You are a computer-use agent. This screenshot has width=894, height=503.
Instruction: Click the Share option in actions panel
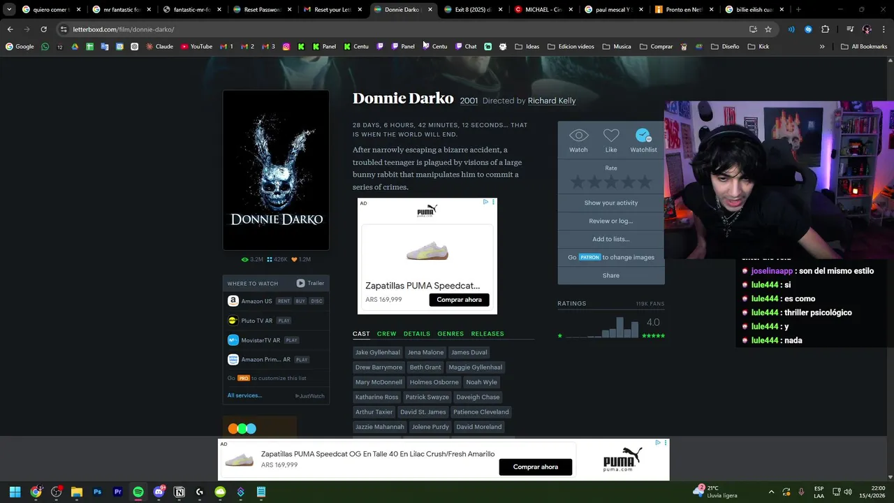(x=611, y=275)
